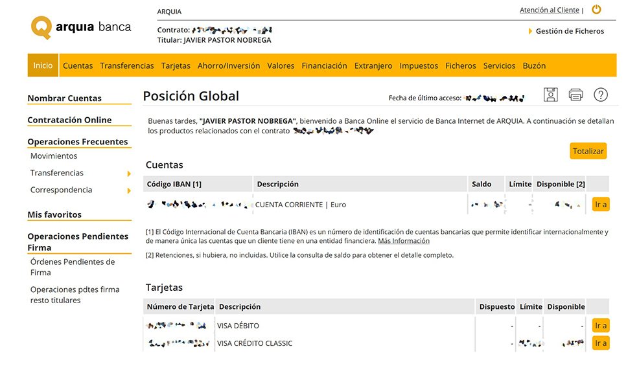Viewport: 639px width, 375px height.
Task: Click Ir a for Visa Crédito Classic
Action: [x=601, y=343]
